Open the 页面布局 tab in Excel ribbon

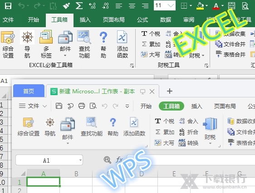click(114, 20)
